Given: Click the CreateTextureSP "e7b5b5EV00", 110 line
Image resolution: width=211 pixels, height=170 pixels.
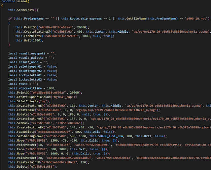Looking at the screenshot, I should 110,106.
